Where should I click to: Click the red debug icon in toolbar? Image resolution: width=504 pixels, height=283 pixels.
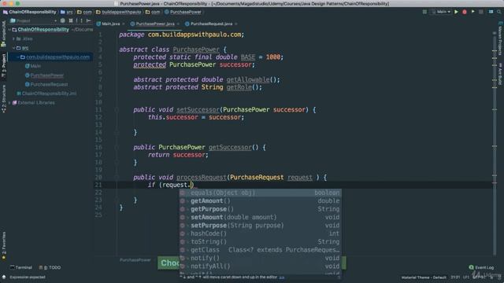pyautogui.click(x=465, y=12)
